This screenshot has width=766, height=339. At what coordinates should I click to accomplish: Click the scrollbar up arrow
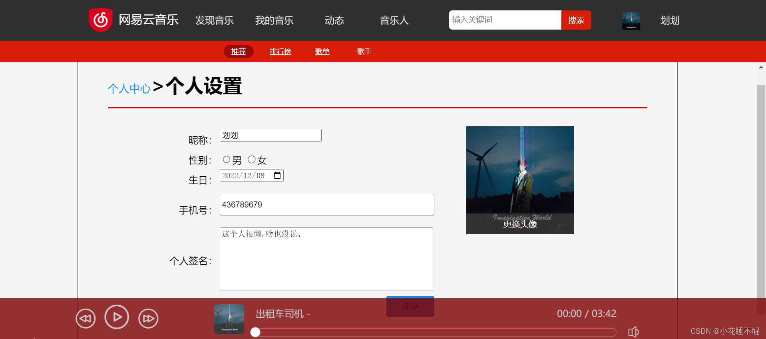[761, 67]
